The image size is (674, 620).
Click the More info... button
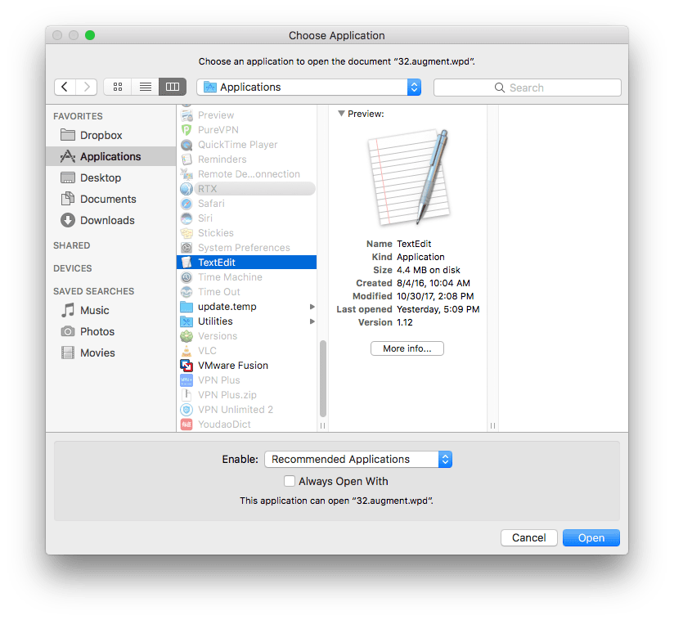(407, 348)
